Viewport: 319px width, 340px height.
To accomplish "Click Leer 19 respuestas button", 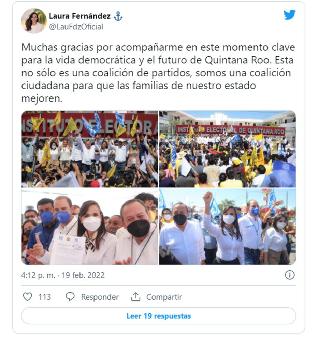I will point(159,316).
